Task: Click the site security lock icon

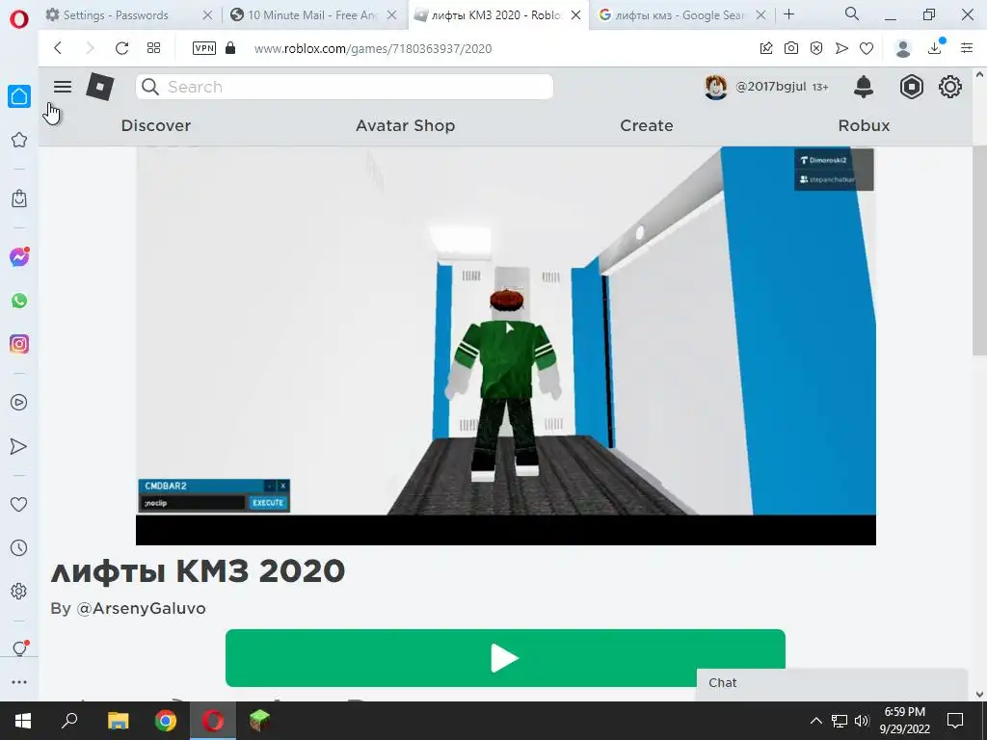Action: coord(230,48)
